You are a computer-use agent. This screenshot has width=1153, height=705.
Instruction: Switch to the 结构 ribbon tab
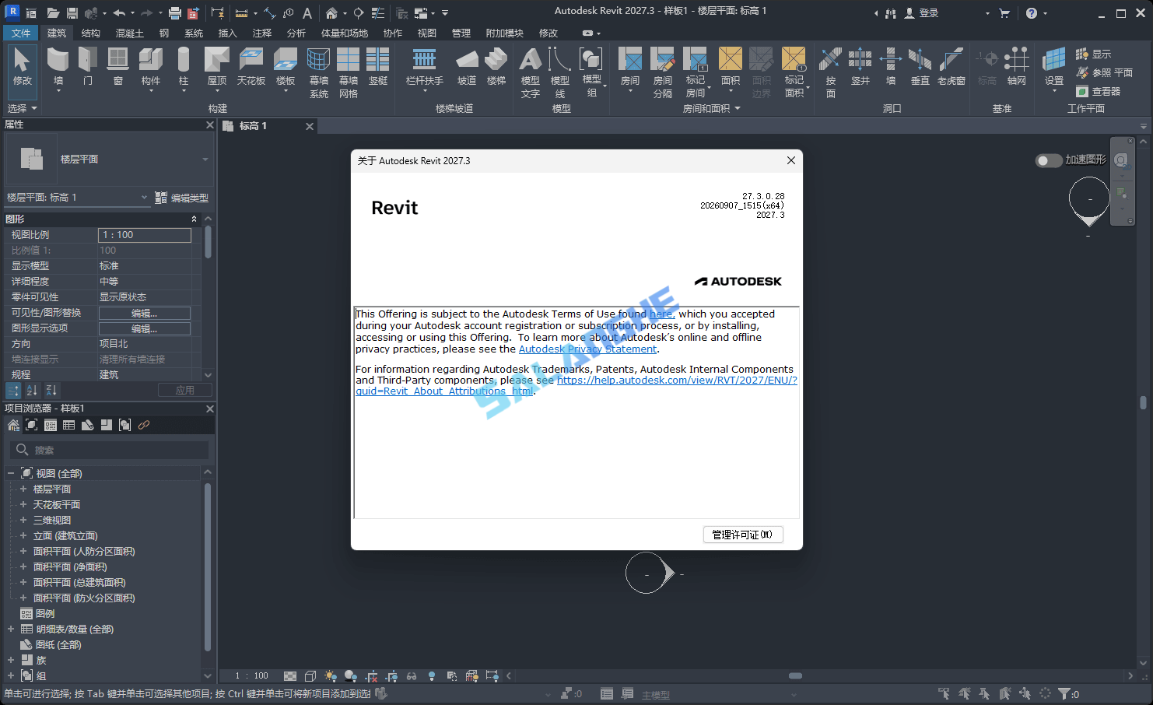[x=91, y=33]
